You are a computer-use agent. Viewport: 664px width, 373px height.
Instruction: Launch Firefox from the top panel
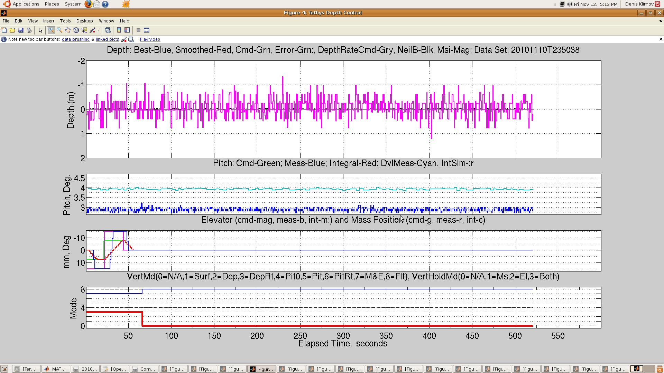(x=89, y=4)
